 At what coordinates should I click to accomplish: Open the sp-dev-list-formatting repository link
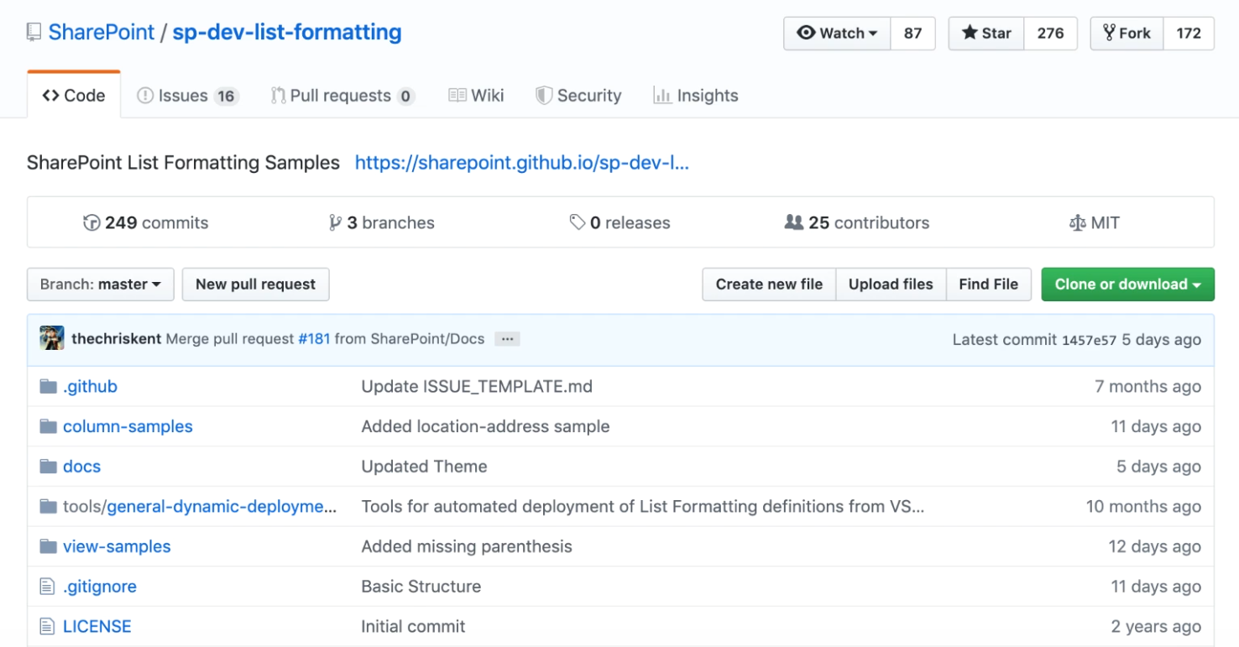click(287, 33)
